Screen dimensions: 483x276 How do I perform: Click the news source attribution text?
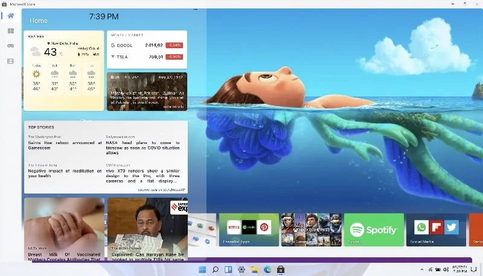coord(161,190)
